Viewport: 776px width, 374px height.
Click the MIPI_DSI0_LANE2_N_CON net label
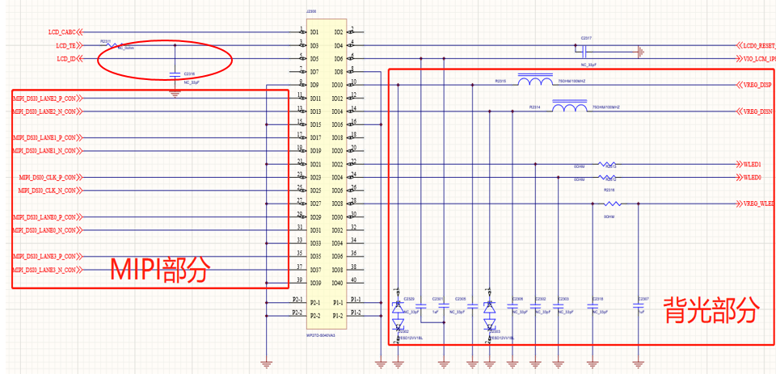click(44, 111)
